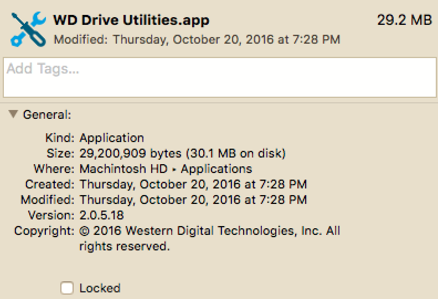Click the Kind value Application

coord(112,138)
